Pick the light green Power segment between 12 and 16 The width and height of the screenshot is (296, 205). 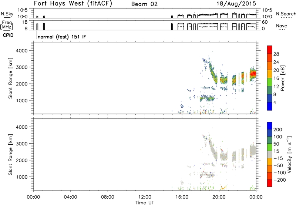coord(270,82)
